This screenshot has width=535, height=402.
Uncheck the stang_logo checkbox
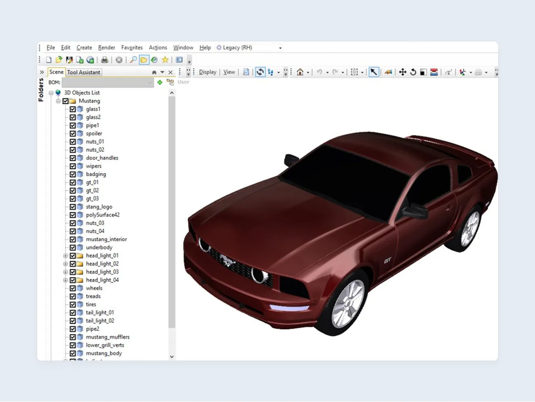(x=73, y=207)
